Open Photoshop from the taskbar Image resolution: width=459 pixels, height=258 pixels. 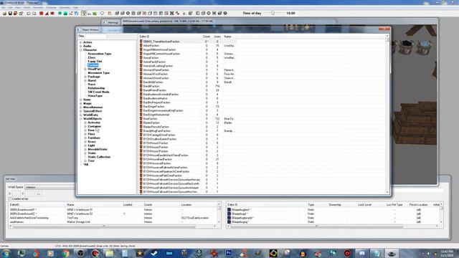[x=229, y=253]
